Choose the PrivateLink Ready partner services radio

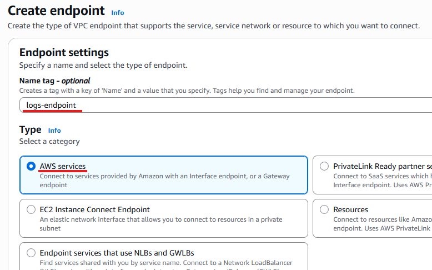click(324, 166)
